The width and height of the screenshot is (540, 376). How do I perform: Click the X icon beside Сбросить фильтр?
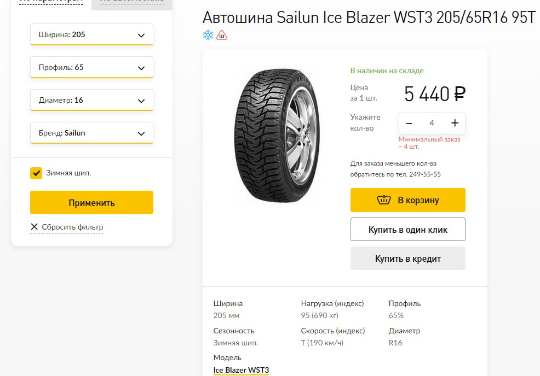click(x=35, y=227)
